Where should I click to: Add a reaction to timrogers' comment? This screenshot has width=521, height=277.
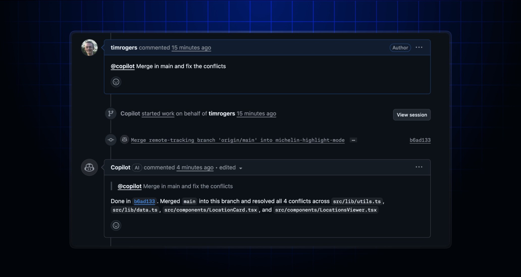116,82
